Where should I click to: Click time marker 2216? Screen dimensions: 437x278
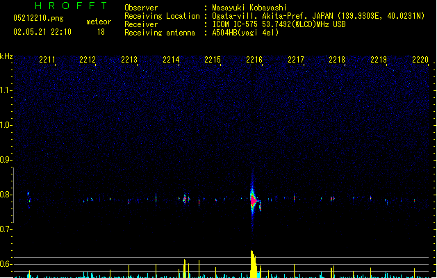(x=254, y=60)
